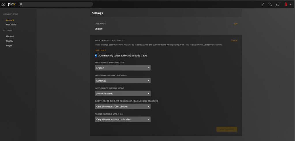This screenshot has height=141, width=295.
Task: Open the General settings section
Action: click(10, 36)
